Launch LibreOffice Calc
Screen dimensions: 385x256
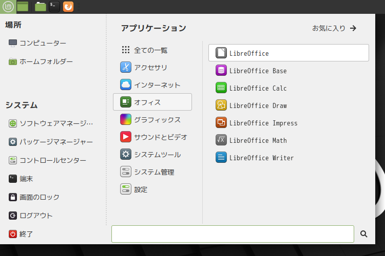[288, 88]
